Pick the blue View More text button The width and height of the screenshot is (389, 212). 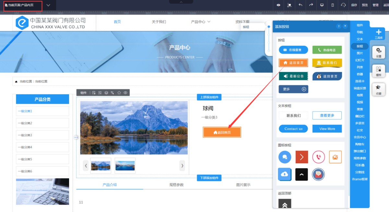tap(327, 129)
